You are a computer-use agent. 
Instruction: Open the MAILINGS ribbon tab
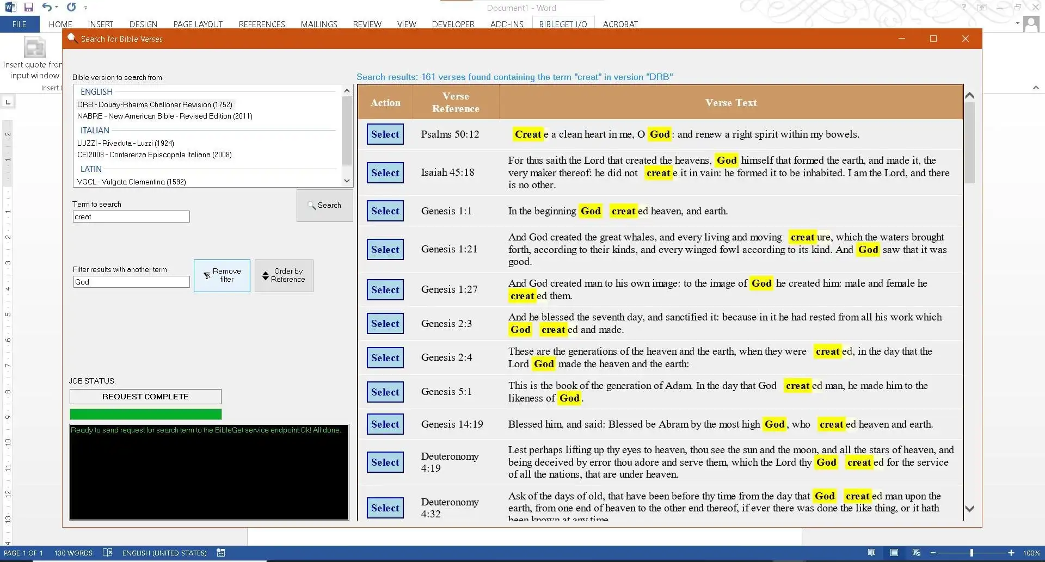pos(319,24)
